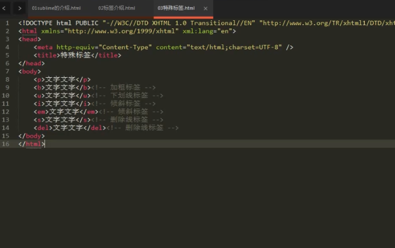The image size is (395, 248).
Task: Click the p tag line with 文字文字
Action: click(62, 79)
